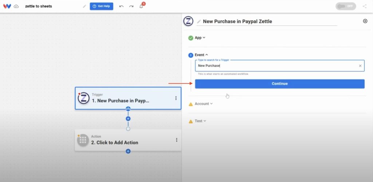Screen dimensions: 373x182
Task: Collapse the Event section
Action: pyautogui.click(x=201, y=55)
